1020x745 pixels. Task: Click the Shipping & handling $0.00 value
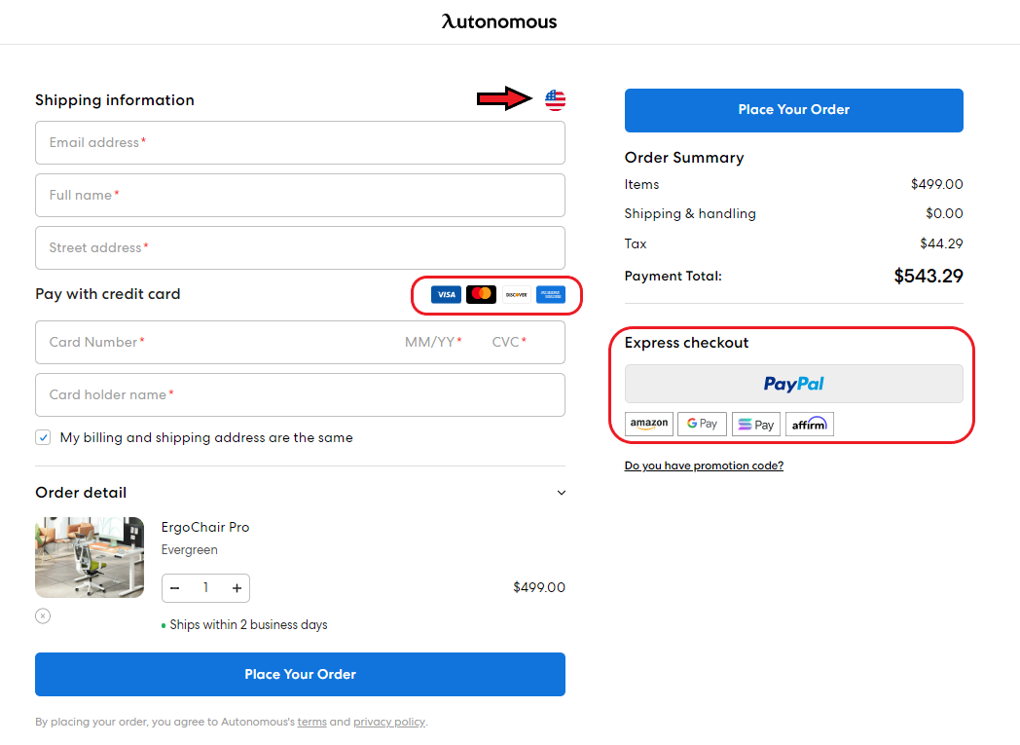pos(944,213)
